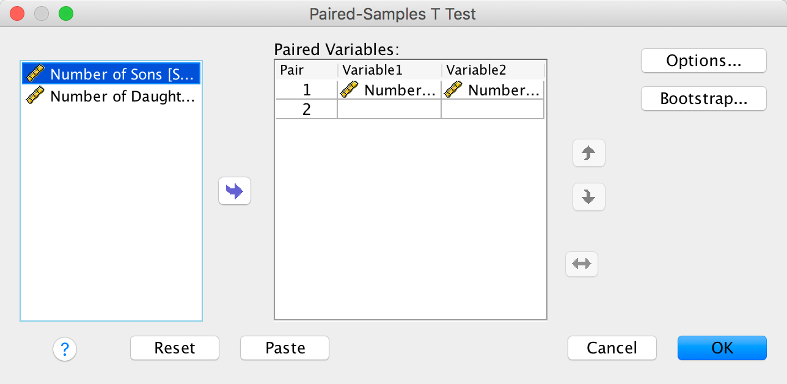The height and width of the screenshot is (384, 787).
Task: Click scale icon in pair 1 Variable1 cell
Action: pos(350,90)
